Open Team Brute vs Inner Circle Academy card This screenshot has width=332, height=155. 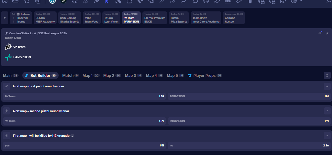[206, 18]
